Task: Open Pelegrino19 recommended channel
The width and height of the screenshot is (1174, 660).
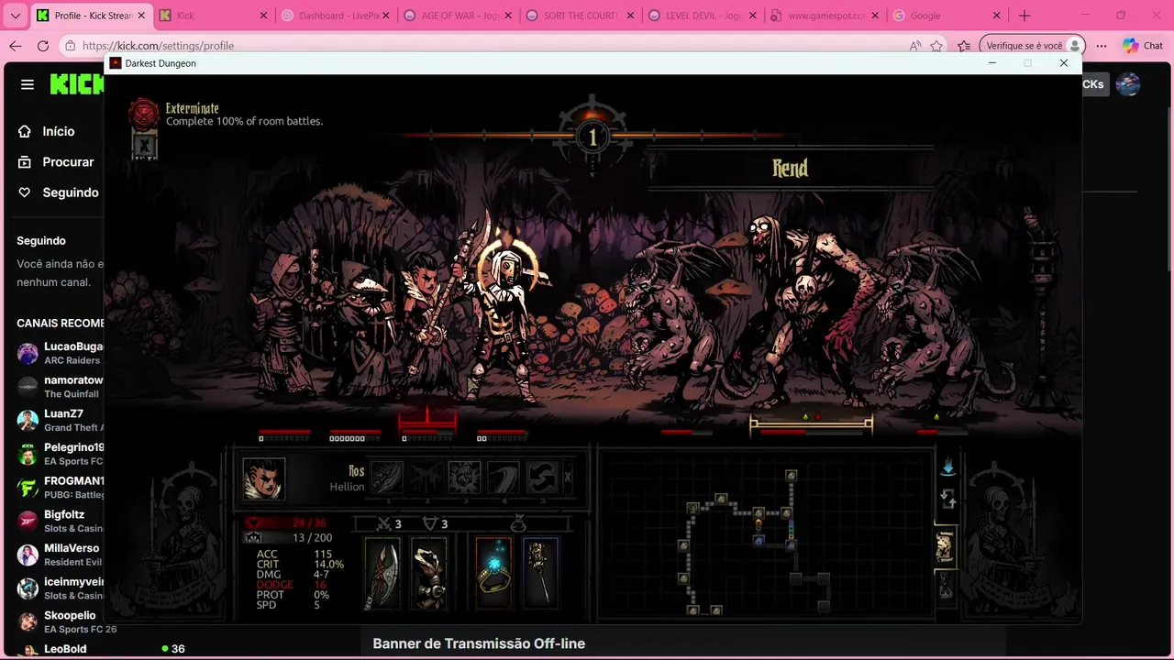Action: tap(61, 454)
